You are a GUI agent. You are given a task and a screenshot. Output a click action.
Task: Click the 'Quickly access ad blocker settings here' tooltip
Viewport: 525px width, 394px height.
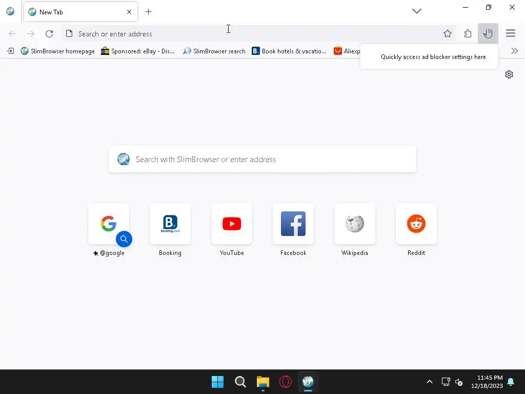[429, 57]
